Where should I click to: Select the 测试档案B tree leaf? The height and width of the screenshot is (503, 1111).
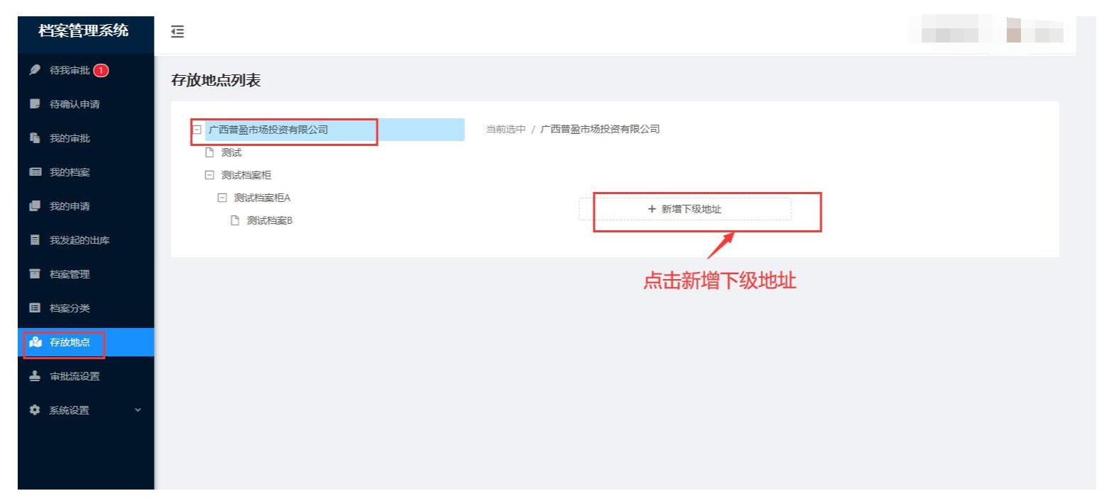tap(269, 220)
